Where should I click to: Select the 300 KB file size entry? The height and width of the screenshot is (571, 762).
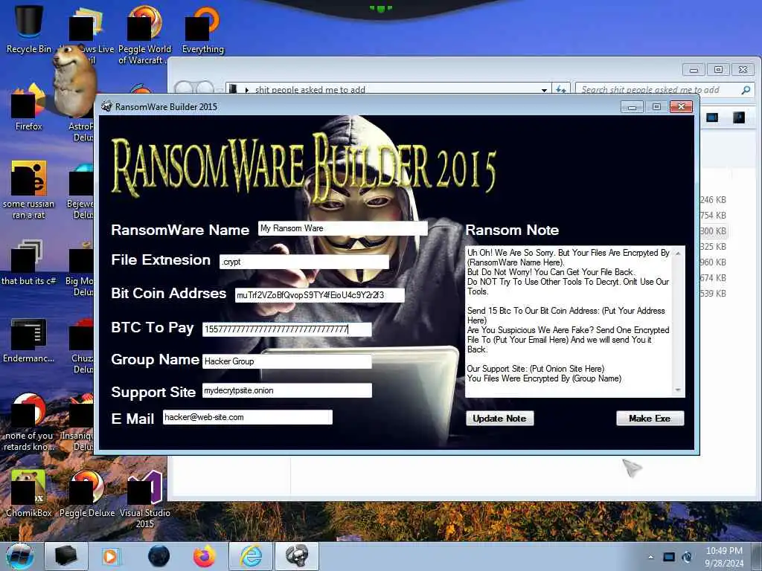coord(713,231)
